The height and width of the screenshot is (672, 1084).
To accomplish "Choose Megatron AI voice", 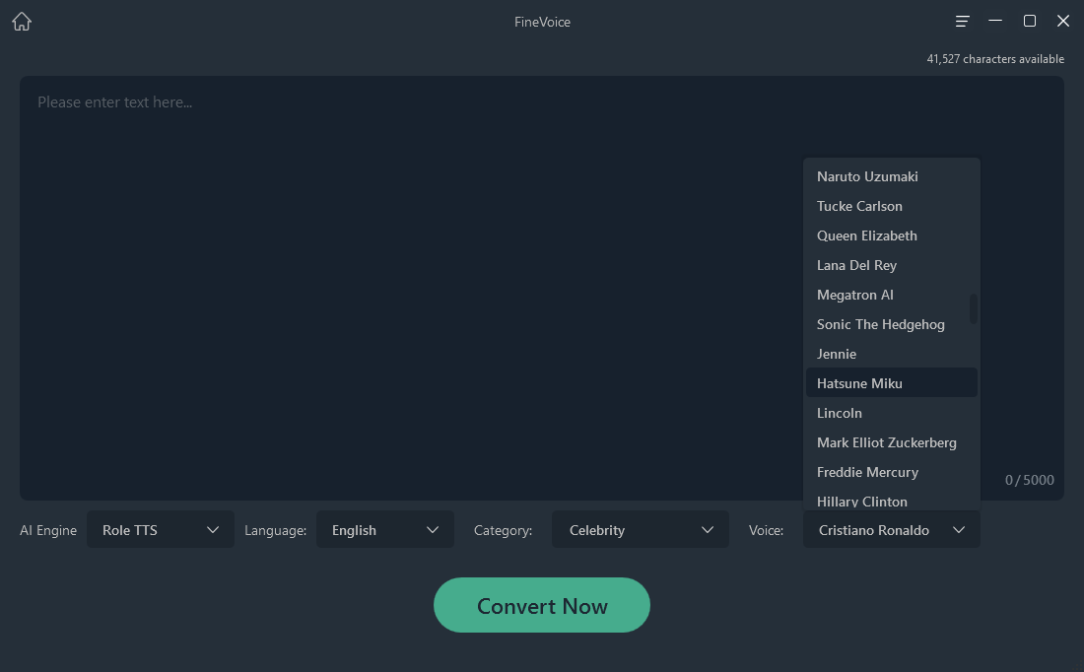I will coord(891,295).
